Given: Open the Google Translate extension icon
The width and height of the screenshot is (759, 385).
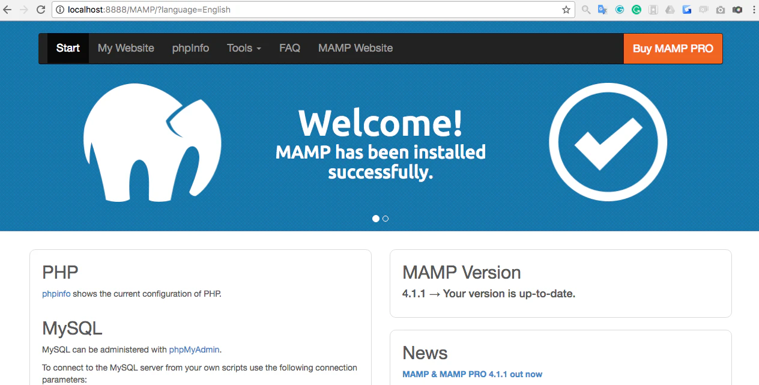Looking at the screenshot, I should (603, 10).
